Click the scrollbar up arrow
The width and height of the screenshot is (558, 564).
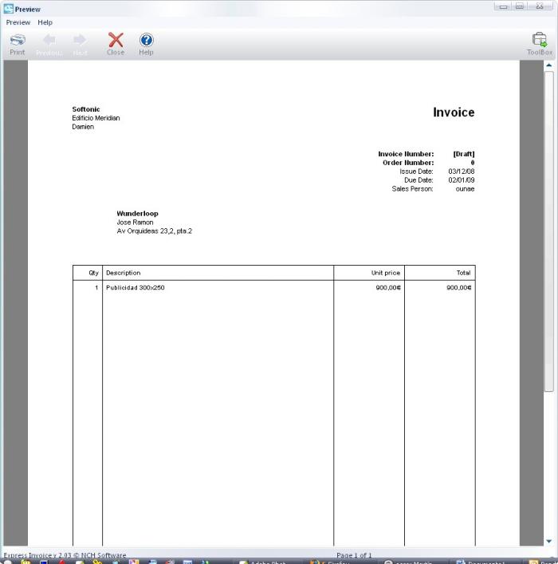click(548, 65)
